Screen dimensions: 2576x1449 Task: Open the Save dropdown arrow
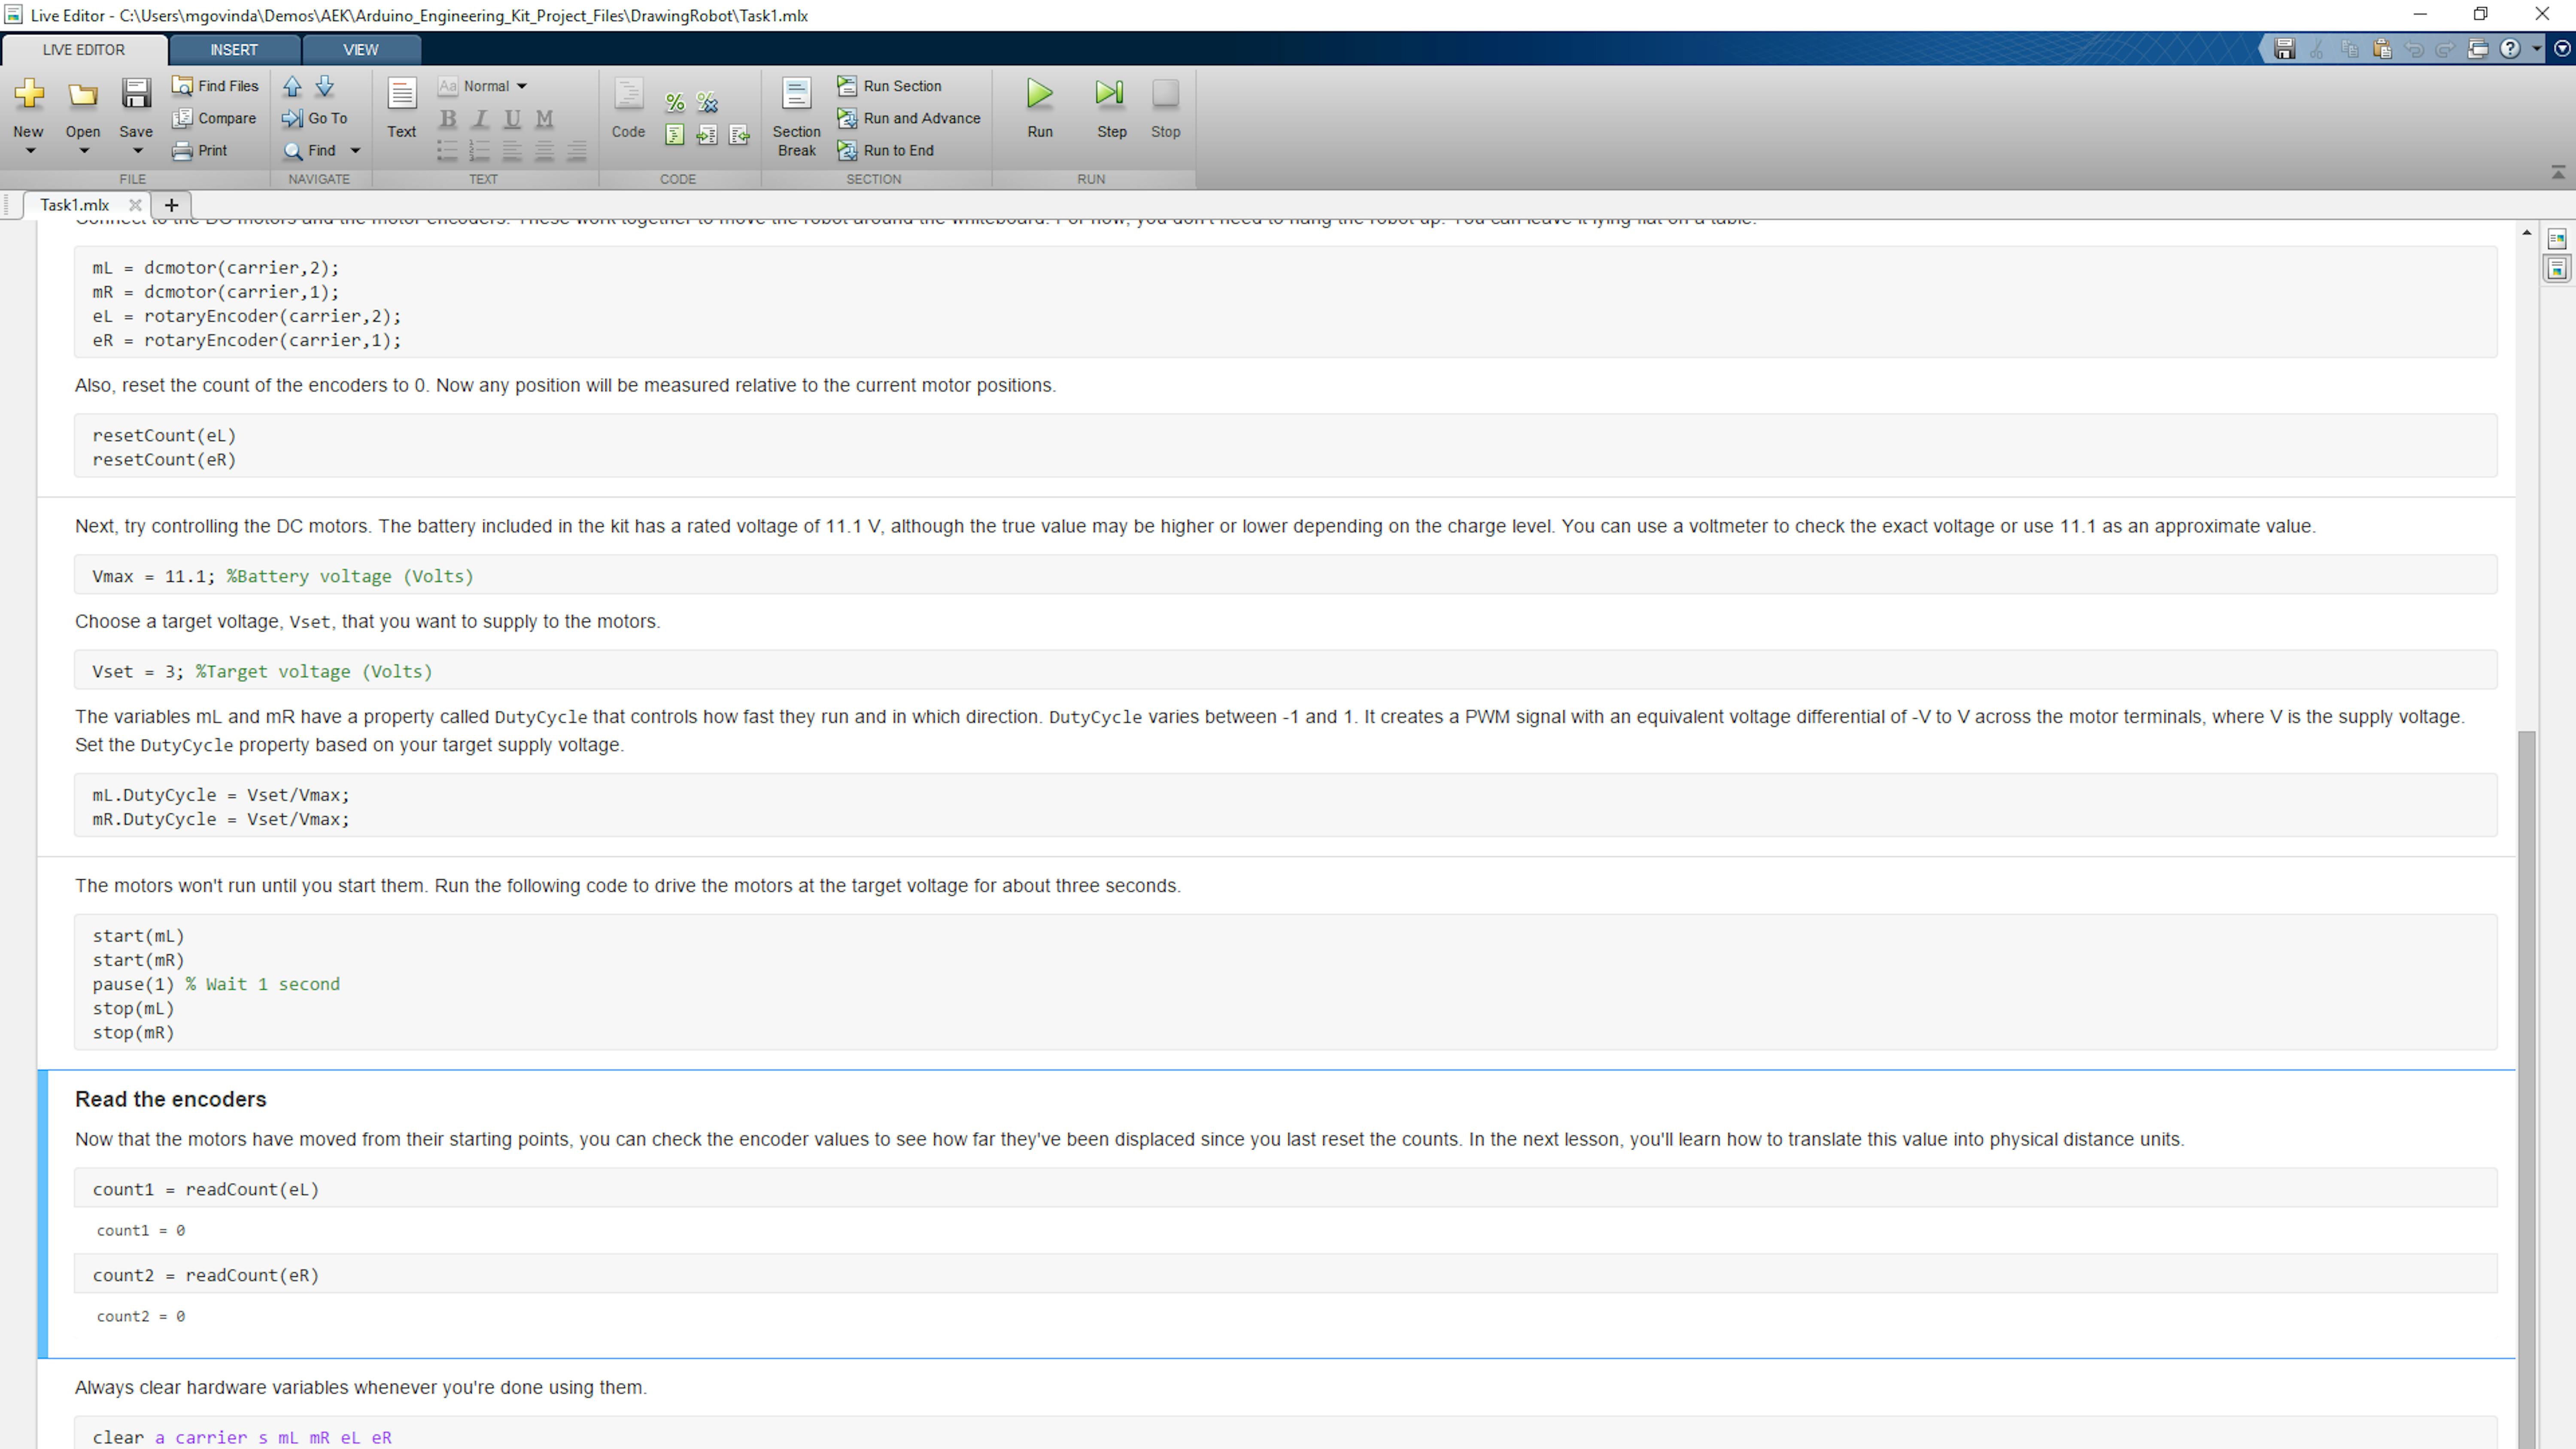coord(138,151)
